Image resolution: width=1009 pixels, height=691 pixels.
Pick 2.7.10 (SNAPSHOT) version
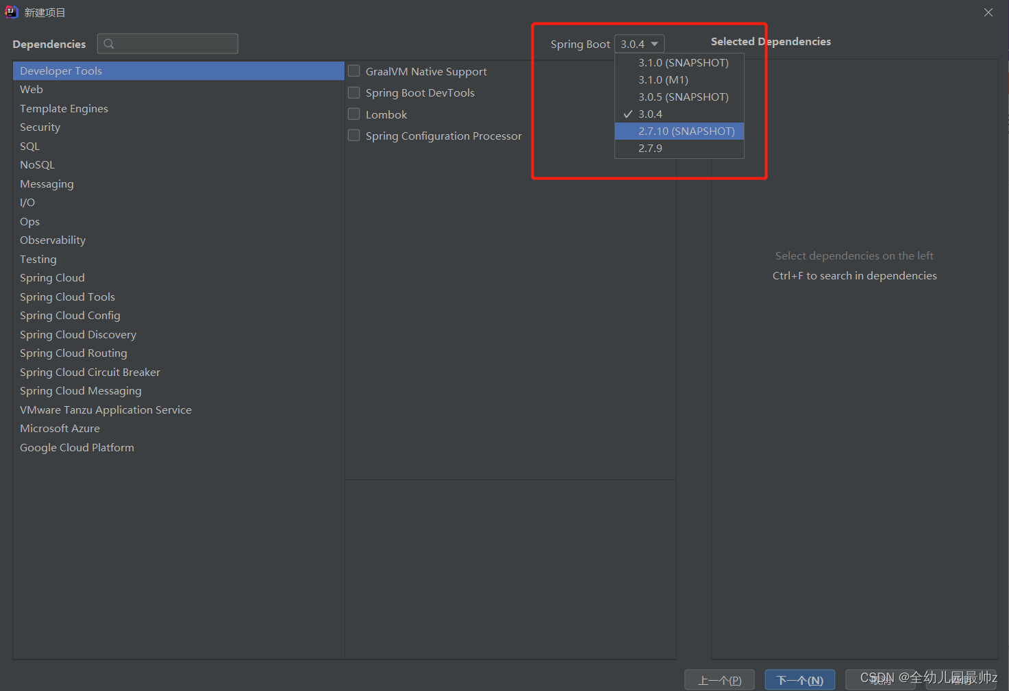tap(680, 131)
